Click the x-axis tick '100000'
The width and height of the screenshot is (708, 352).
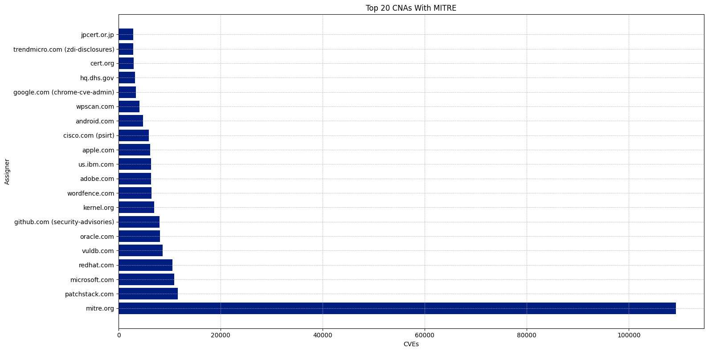pos(629,336)
